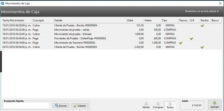This screenshot has width=224, height=111.
Task: Click the Saldo value 2.143,50
Action: tap(197, 105)
